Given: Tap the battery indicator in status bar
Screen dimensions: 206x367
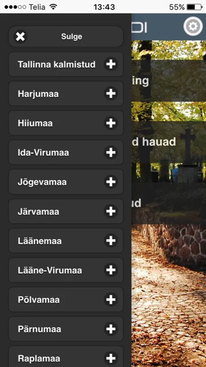Looking at the screenshot, I should [x=195, y=7].
